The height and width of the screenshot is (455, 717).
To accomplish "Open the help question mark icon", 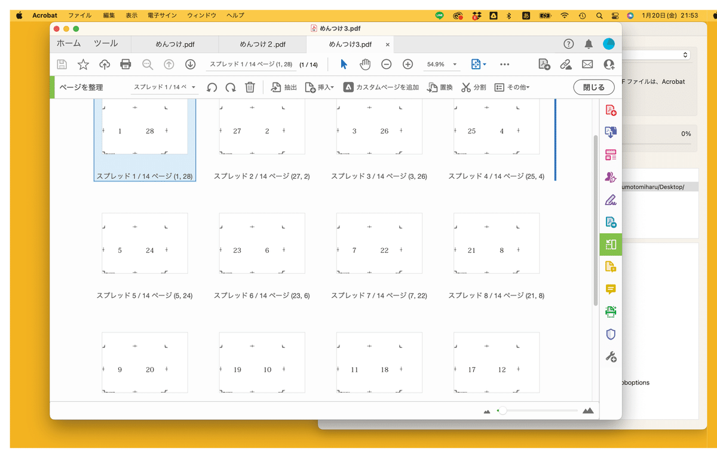I will pyautogui.click(x=569, y=44).
